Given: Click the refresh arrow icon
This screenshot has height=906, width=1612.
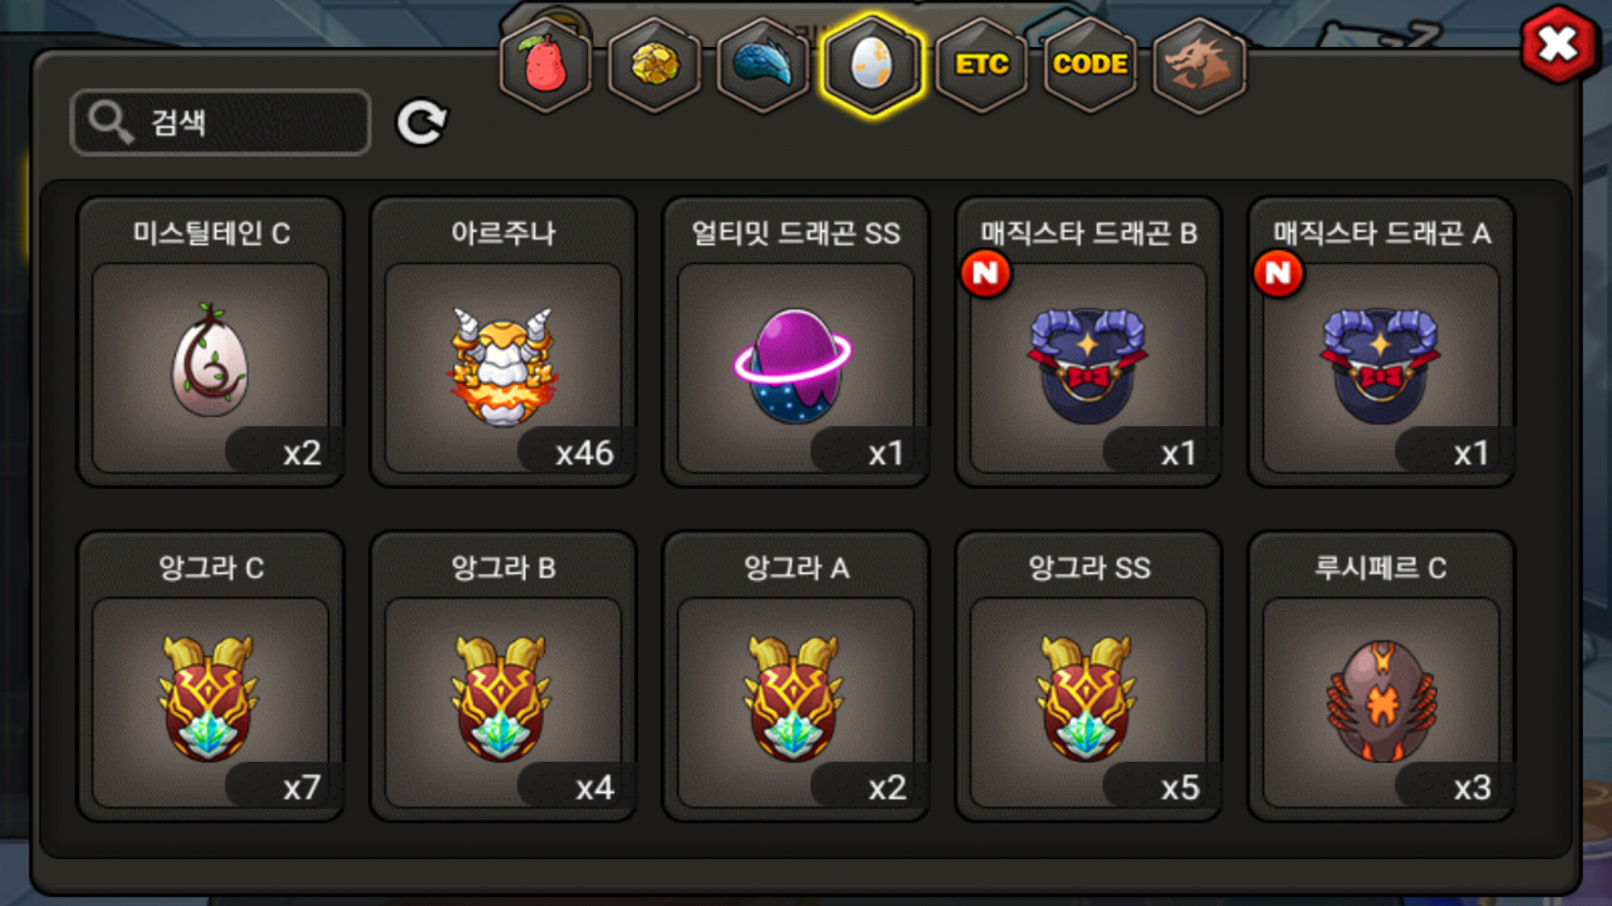Looking at the screenshot, I should pos(421,123).
